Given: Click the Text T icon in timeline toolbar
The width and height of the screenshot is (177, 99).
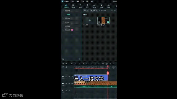Looking at the screenshot, I should click(x=95, y=64).
